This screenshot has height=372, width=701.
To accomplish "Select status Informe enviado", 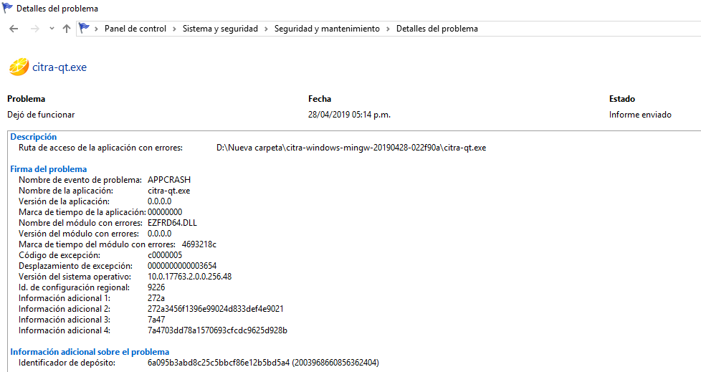I will click(640, 115).
